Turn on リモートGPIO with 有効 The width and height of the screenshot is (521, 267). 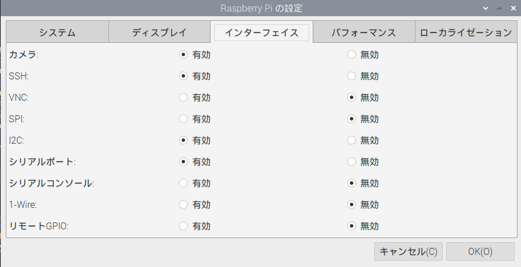pos(184,226)
